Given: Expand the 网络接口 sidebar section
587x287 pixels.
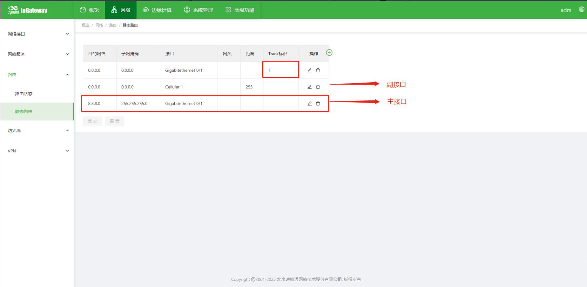Looking at the screenshot, I should (x=37, y=34).
